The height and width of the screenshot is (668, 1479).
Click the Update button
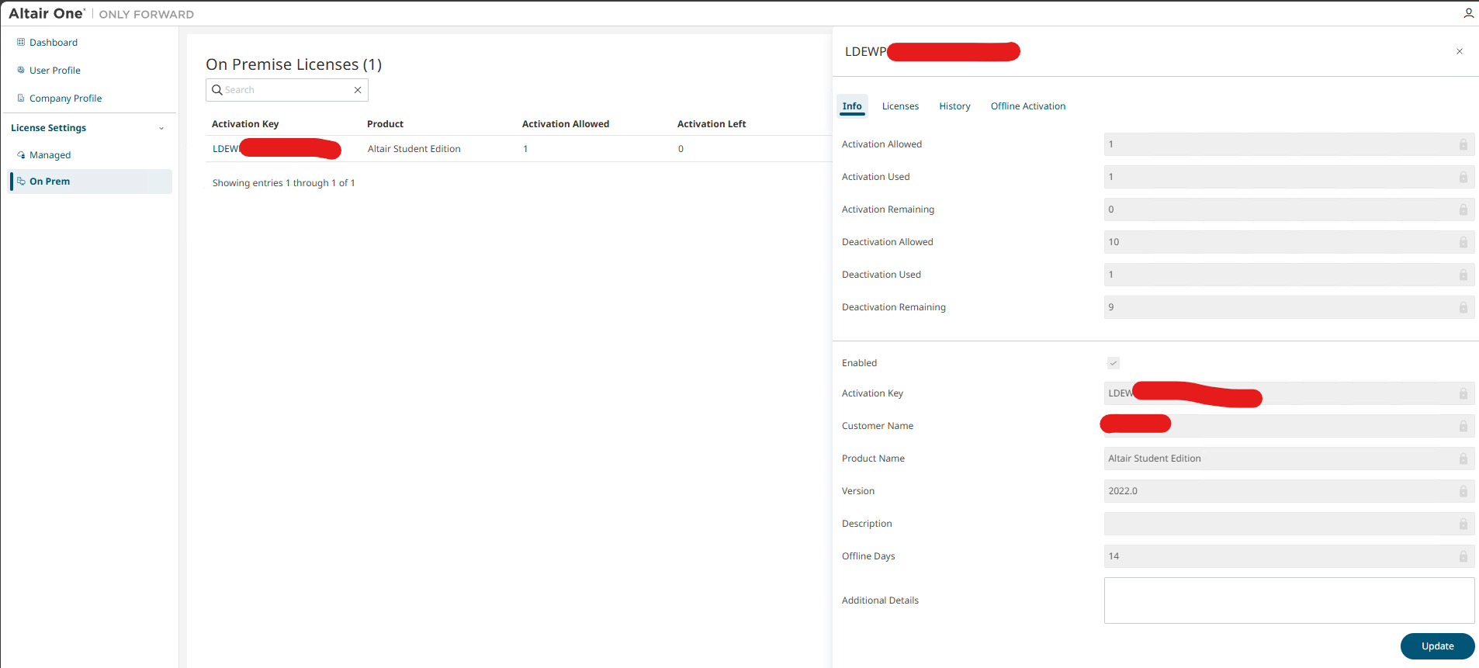(1437, 646)
